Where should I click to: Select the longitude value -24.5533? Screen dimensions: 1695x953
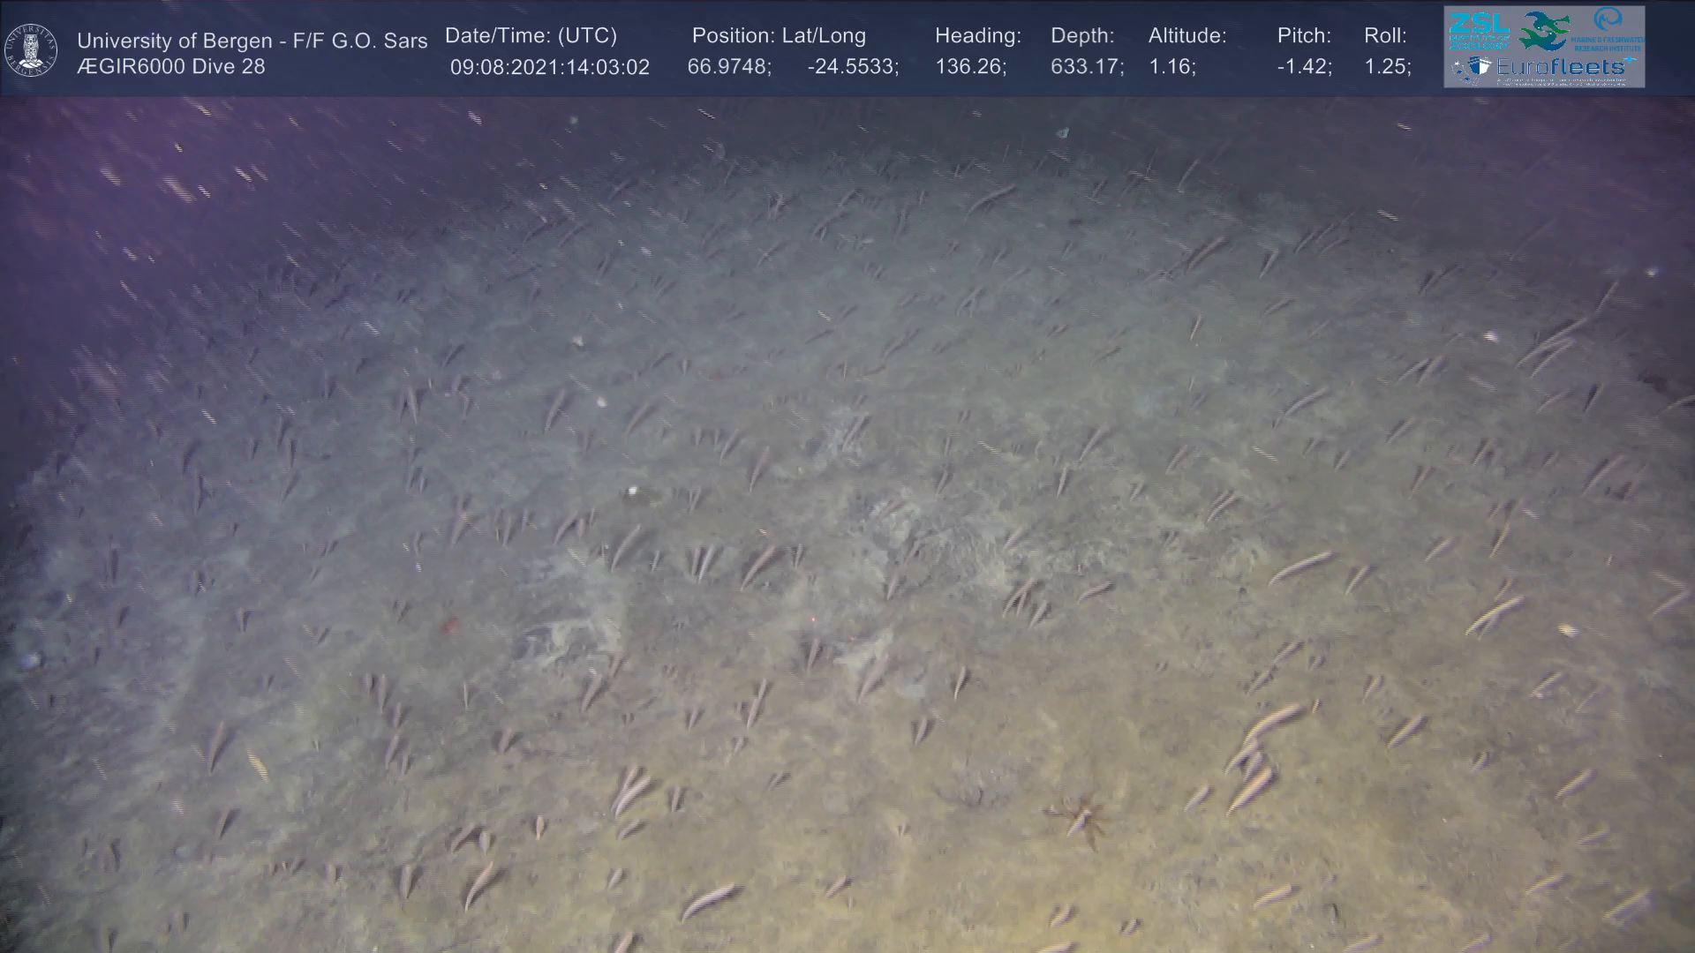pyautogui.click(x=851, y=67)
